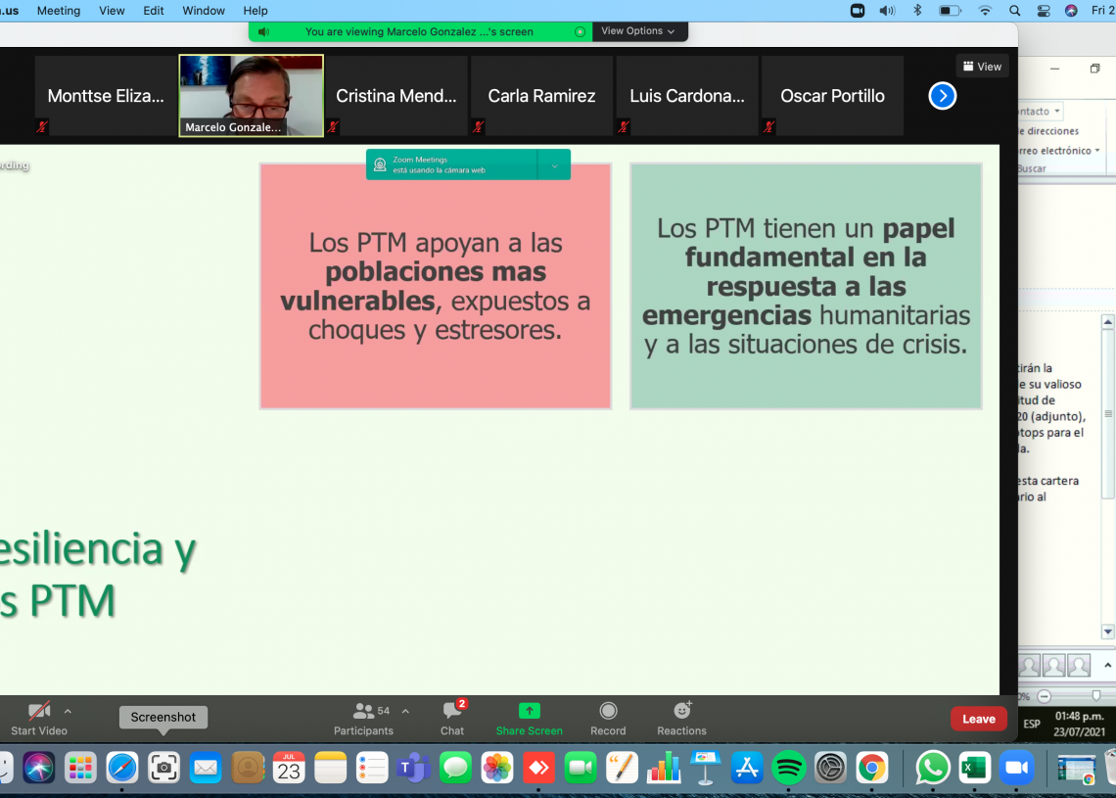Click the Record meeting icon

tap(608, 718)
